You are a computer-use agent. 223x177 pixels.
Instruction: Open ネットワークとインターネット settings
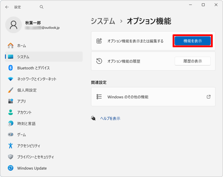coord(37,79)
